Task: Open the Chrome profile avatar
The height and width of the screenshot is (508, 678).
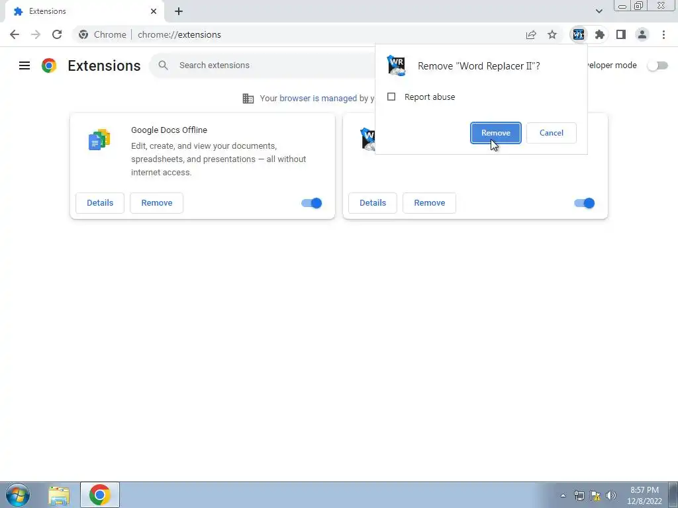Action: coord(642,34)
